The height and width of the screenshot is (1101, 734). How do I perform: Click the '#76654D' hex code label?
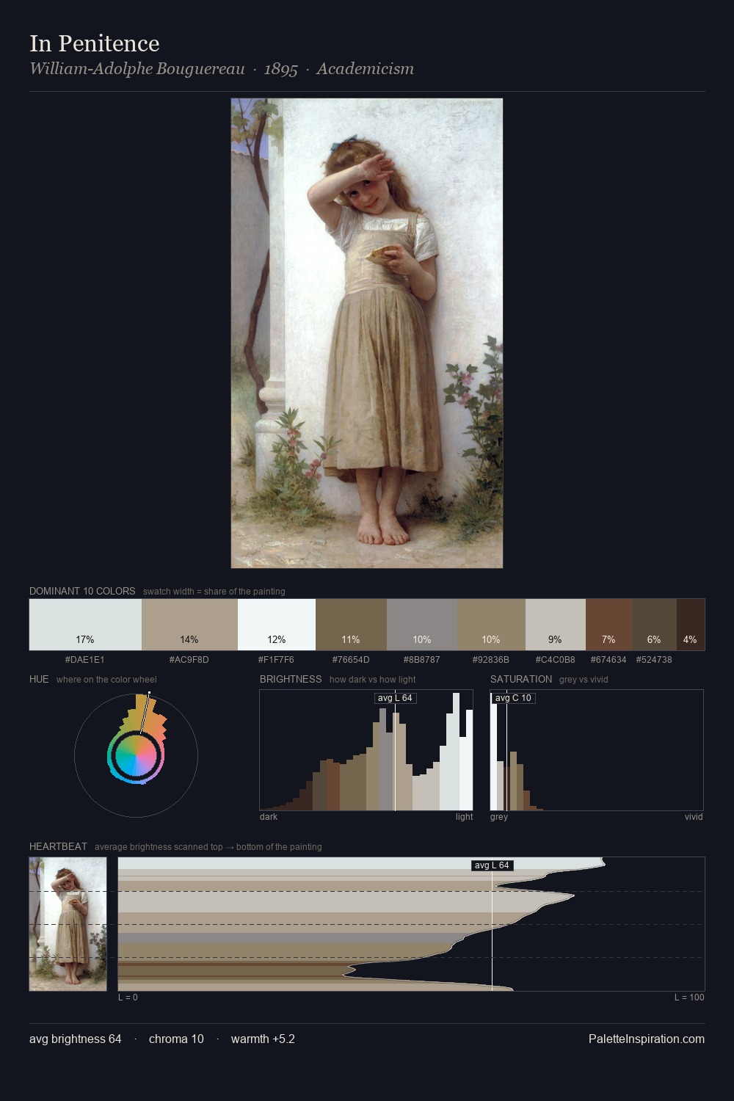[351, 659]
